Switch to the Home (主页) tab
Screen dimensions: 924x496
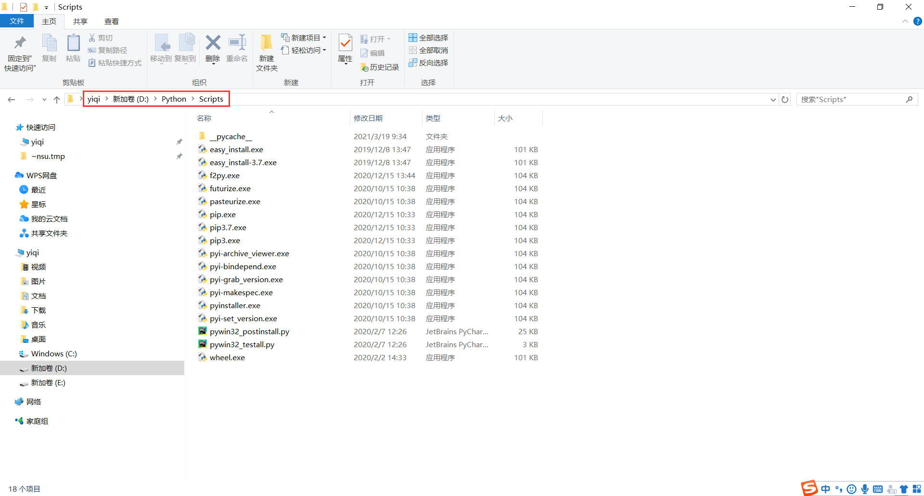click(49, 21)
